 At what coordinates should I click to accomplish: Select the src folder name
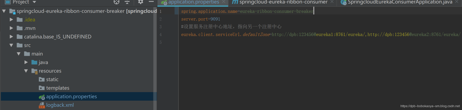tap(27, 45)
